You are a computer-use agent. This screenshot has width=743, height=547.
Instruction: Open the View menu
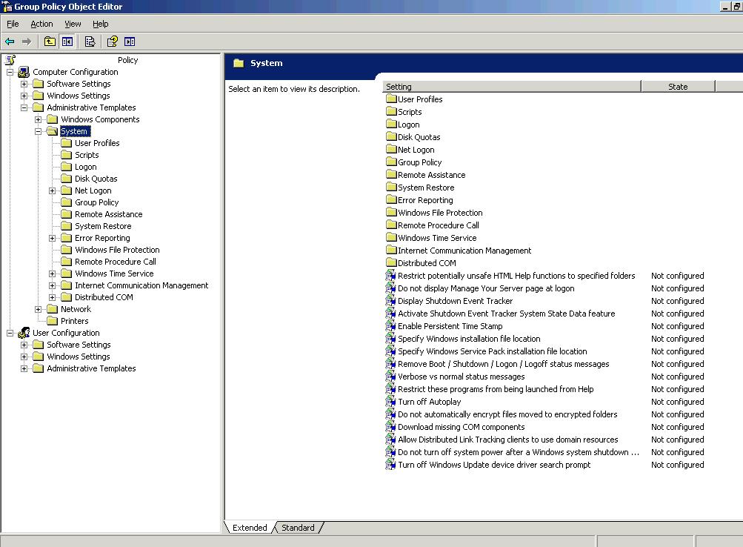(x=73, y=24)
